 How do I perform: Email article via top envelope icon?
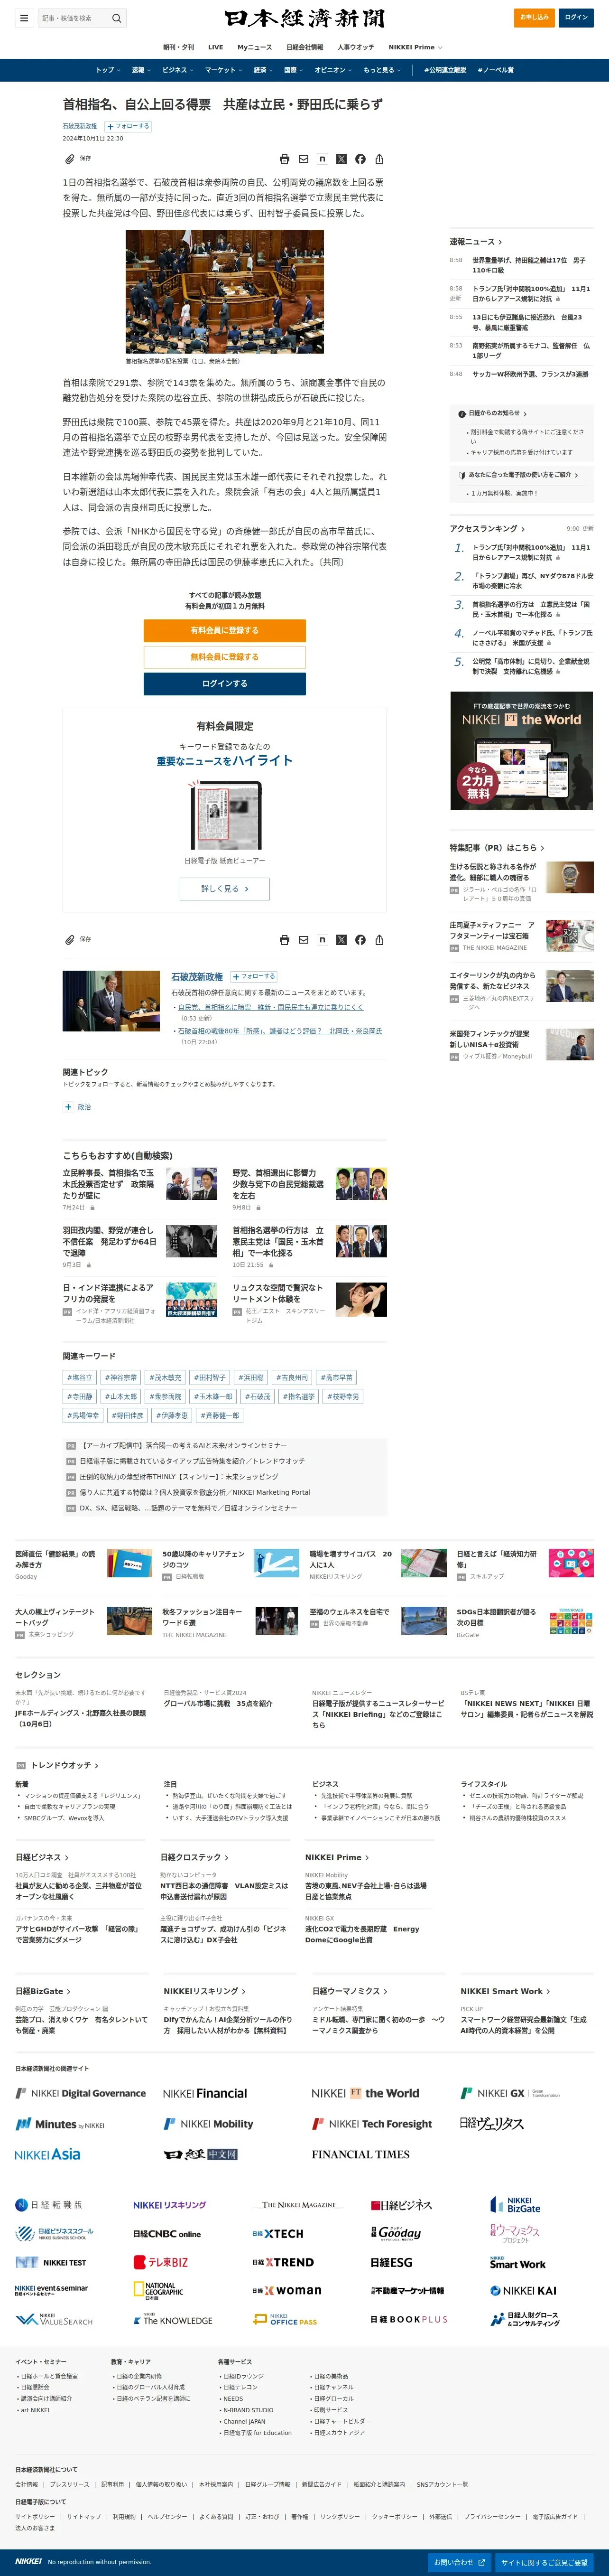click(303, 159)
